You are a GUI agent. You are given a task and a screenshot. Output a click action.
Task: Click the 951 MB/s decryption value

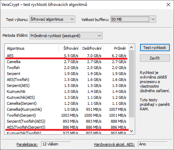(x=93, y=109)
